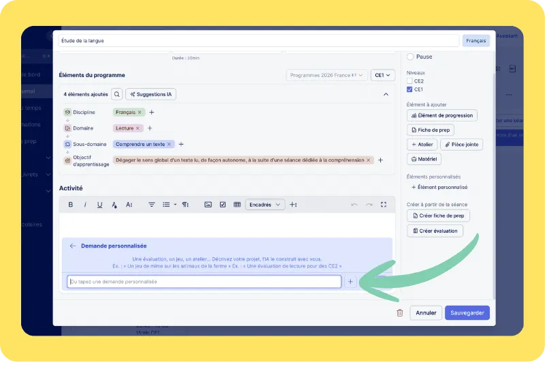Viewport: 545px width, 382px height.
Task: Uncheck the CE1 level checkbox
Action: [409, 89]
